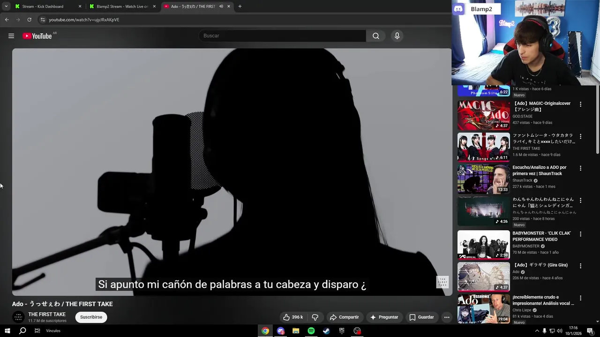600x337 pixels.
Task: Click the '11.7 M de suscriptores' text
Action: coord(47,321)
